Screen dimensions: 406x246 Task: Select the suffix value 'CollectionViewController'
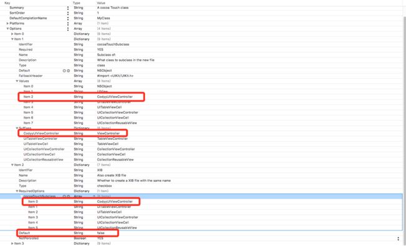point(116,149)
